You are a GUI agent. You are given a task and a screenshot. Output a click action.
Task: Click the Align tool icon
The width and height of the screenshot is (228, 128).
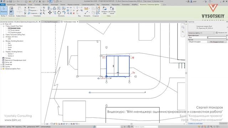50,8
